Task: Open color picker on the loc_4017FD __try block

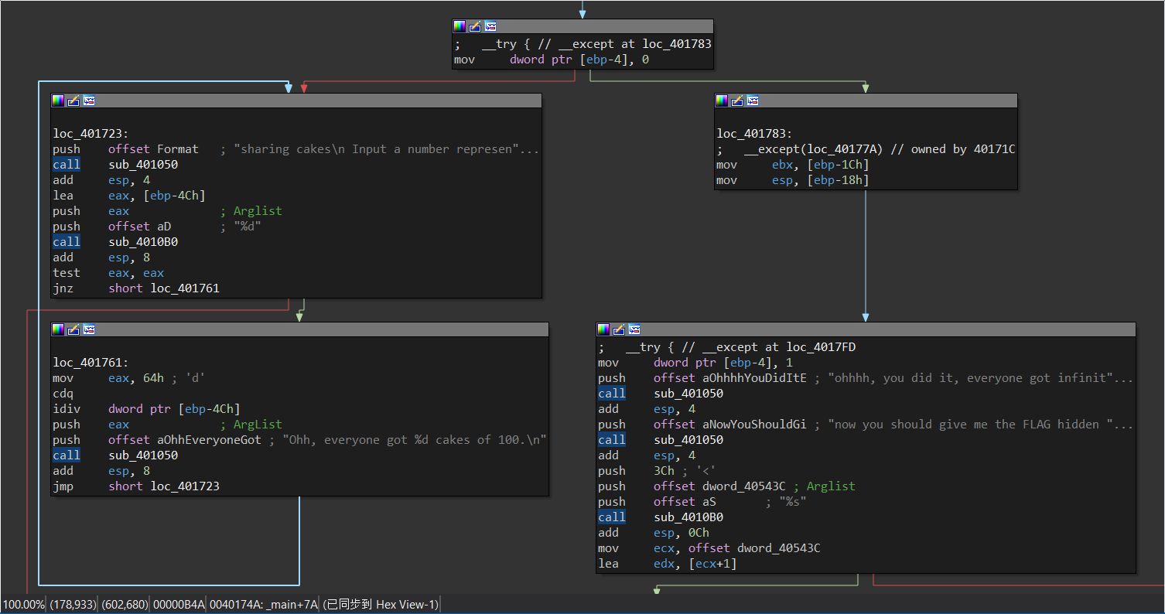Action: point(603,329)
